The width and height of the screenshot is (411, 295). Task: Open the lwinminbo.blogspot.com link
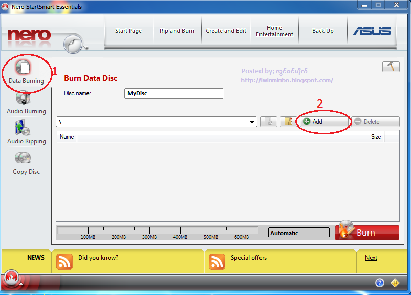[287, 80]
